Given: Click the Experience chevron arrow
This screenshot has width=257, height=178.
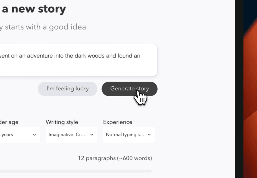Looking at the screenshot, I should (149, 135).
